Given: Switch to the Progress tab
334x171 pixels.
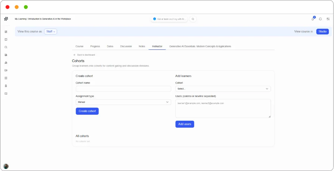Looking at the screenshot, I should 95,46.
